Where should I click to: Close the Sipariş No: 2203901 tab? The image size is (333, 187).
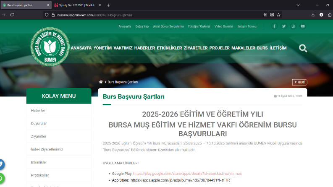100,5
